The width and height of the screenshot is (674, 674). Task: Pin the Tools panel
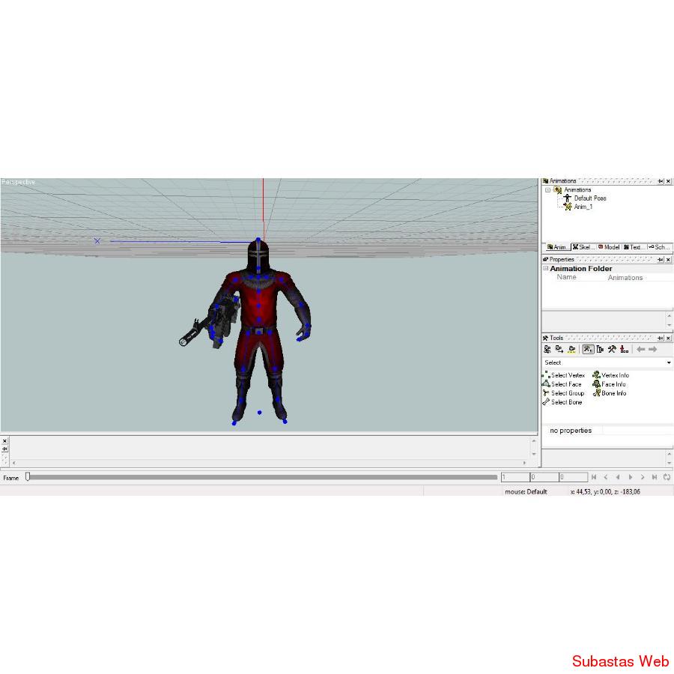pos(661,338)
